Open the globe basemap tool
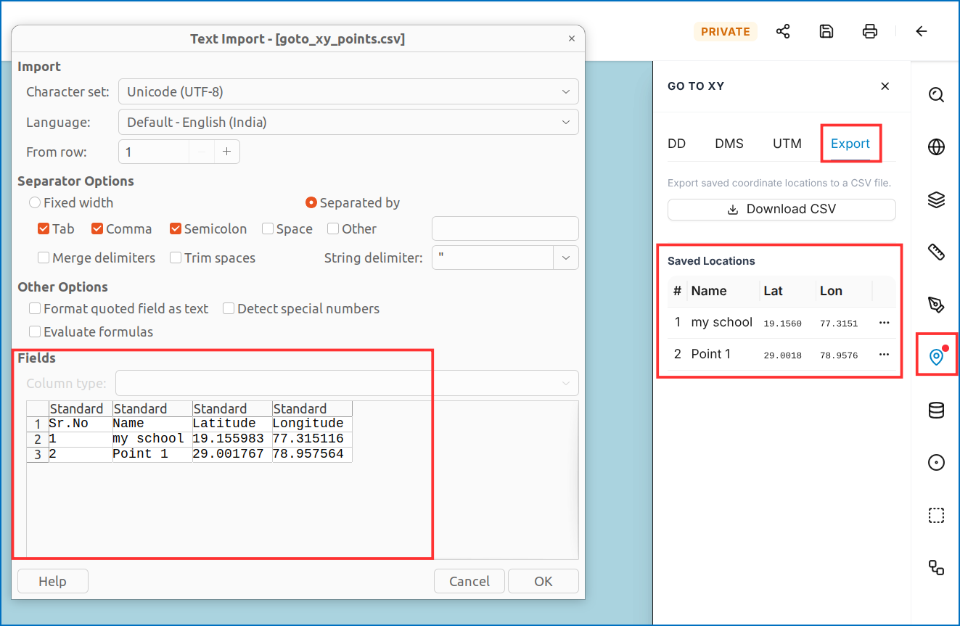Viewport: 960px width, 626px height. [x=937, y=147]
